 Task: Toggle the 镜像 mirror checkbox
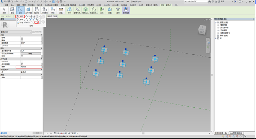tap(22, 40)
